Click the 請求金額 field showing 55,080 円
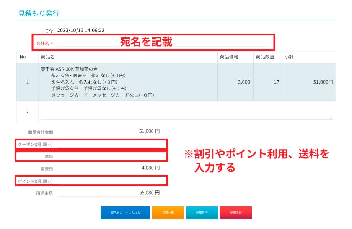Image resolution: width=352 pixels, height=229 pixels. (108, 193)
